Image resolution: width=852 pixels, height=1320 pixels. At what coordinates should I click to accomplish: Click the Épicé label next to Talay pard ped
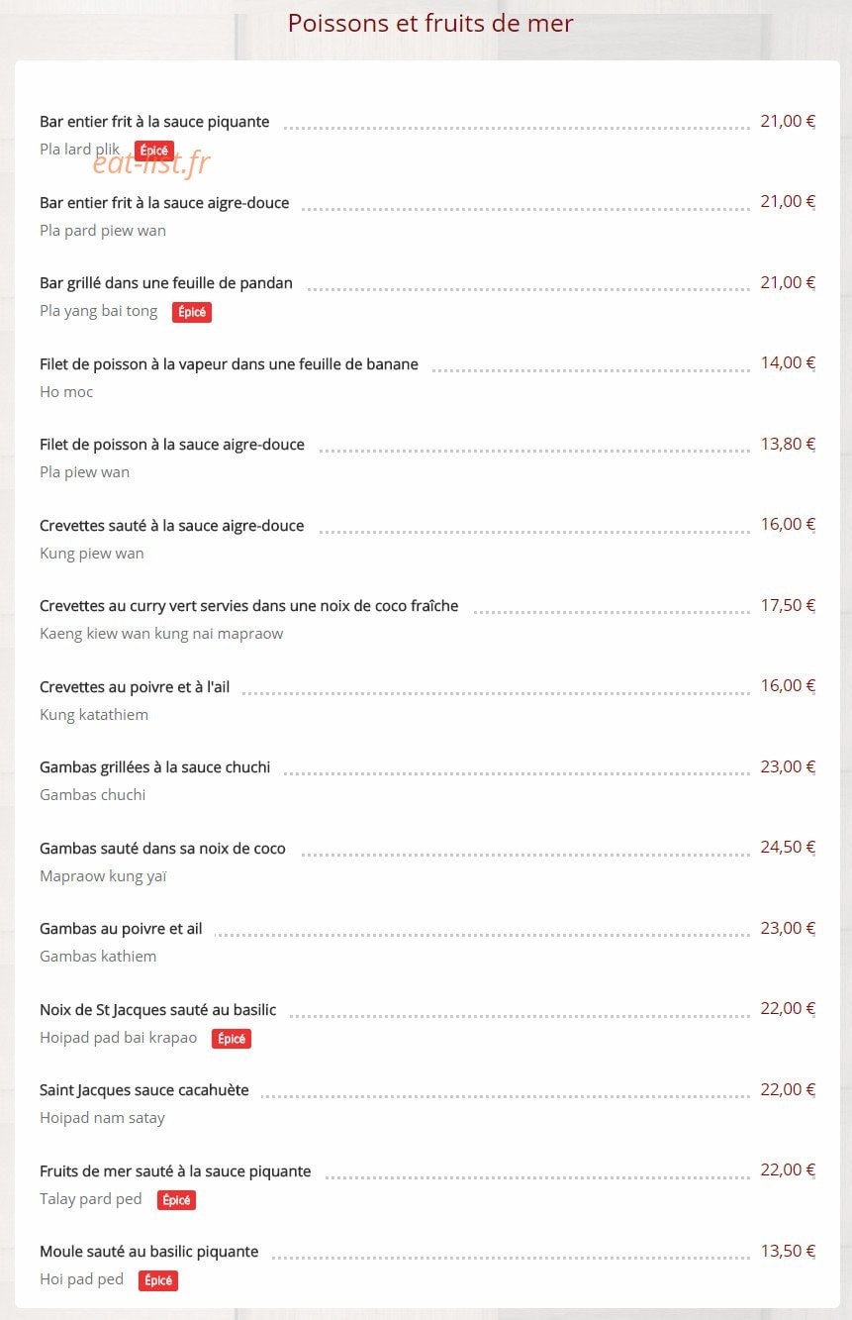coord(176,1200)
